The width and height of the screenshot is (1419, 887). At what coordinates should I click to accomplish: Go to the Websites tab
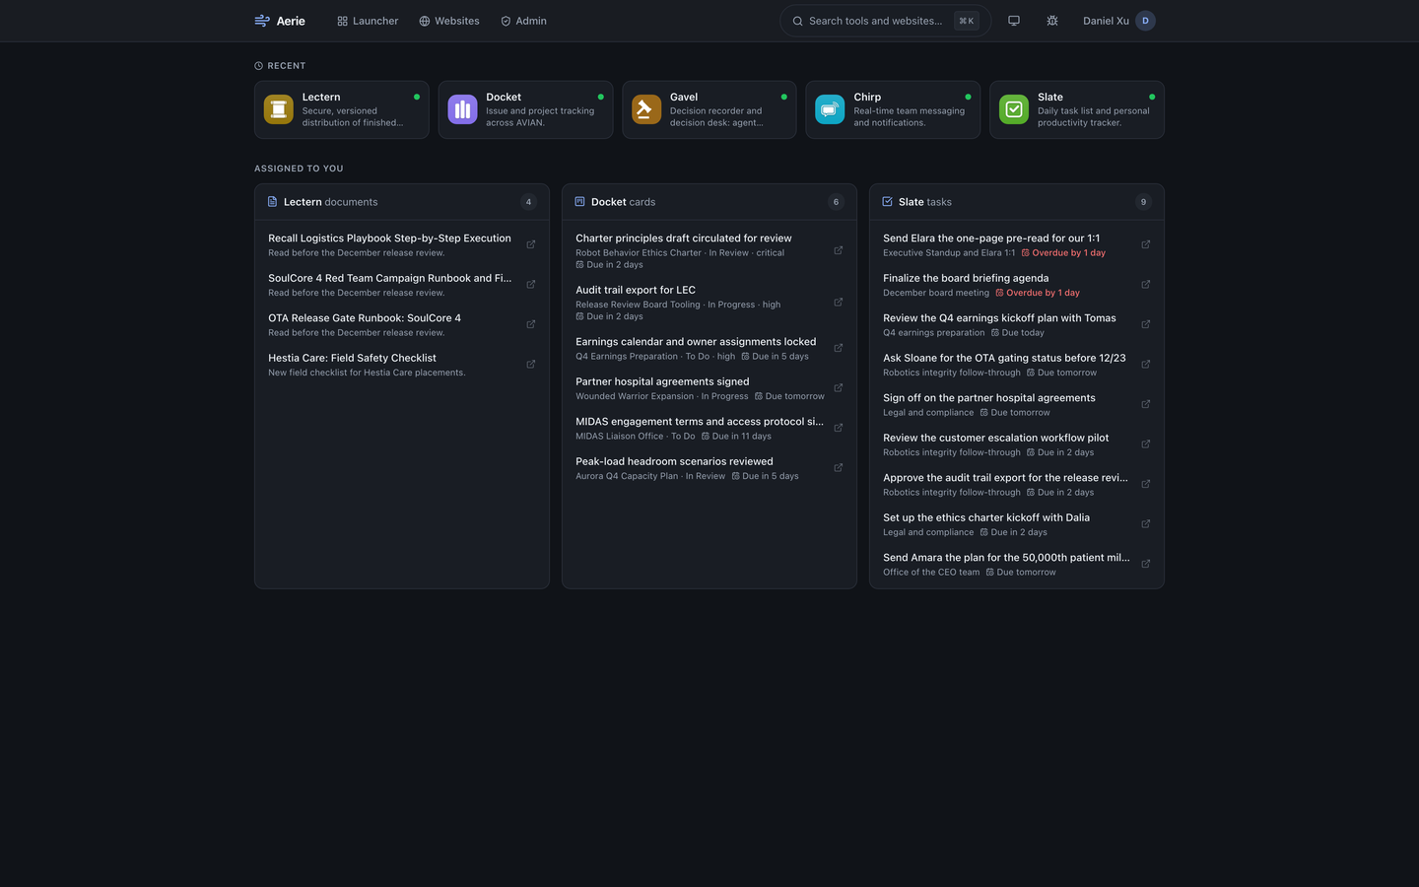449,21
